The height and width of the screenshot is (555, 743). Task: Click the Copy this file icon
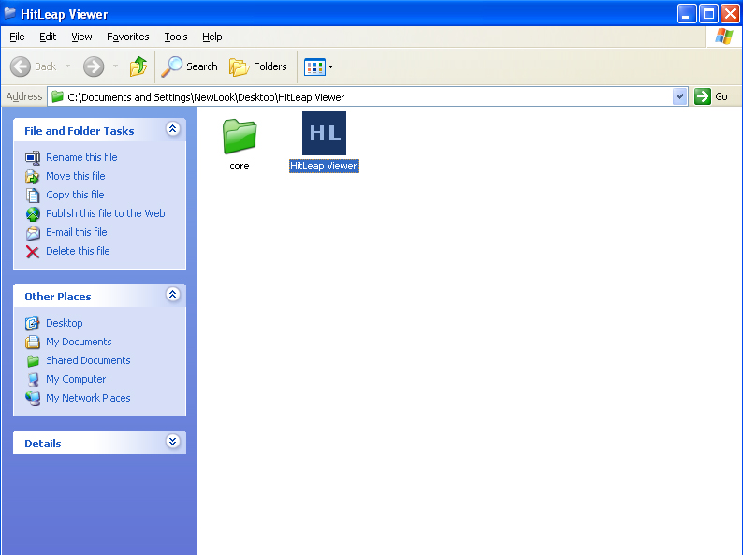pos(33,196)
